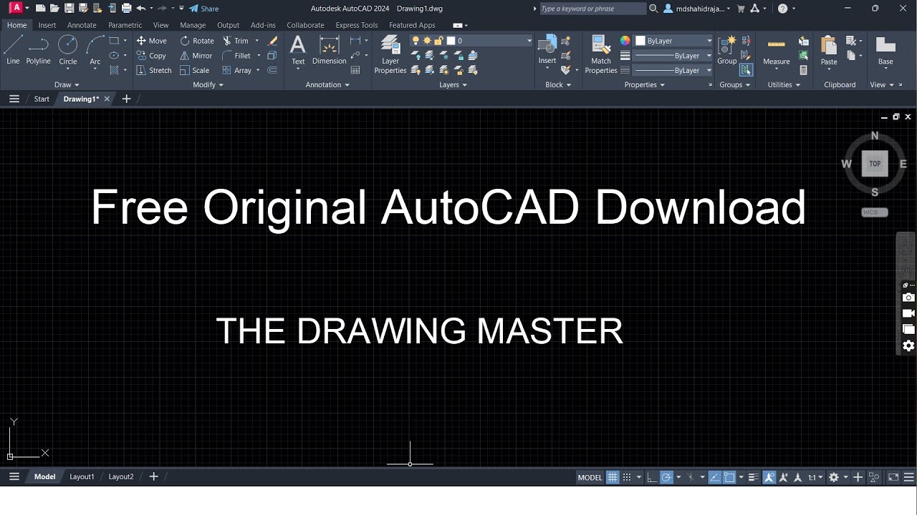Toggle snap mode in status bar
The height and width of the screenshot is (515, 917).
[627, 477]
